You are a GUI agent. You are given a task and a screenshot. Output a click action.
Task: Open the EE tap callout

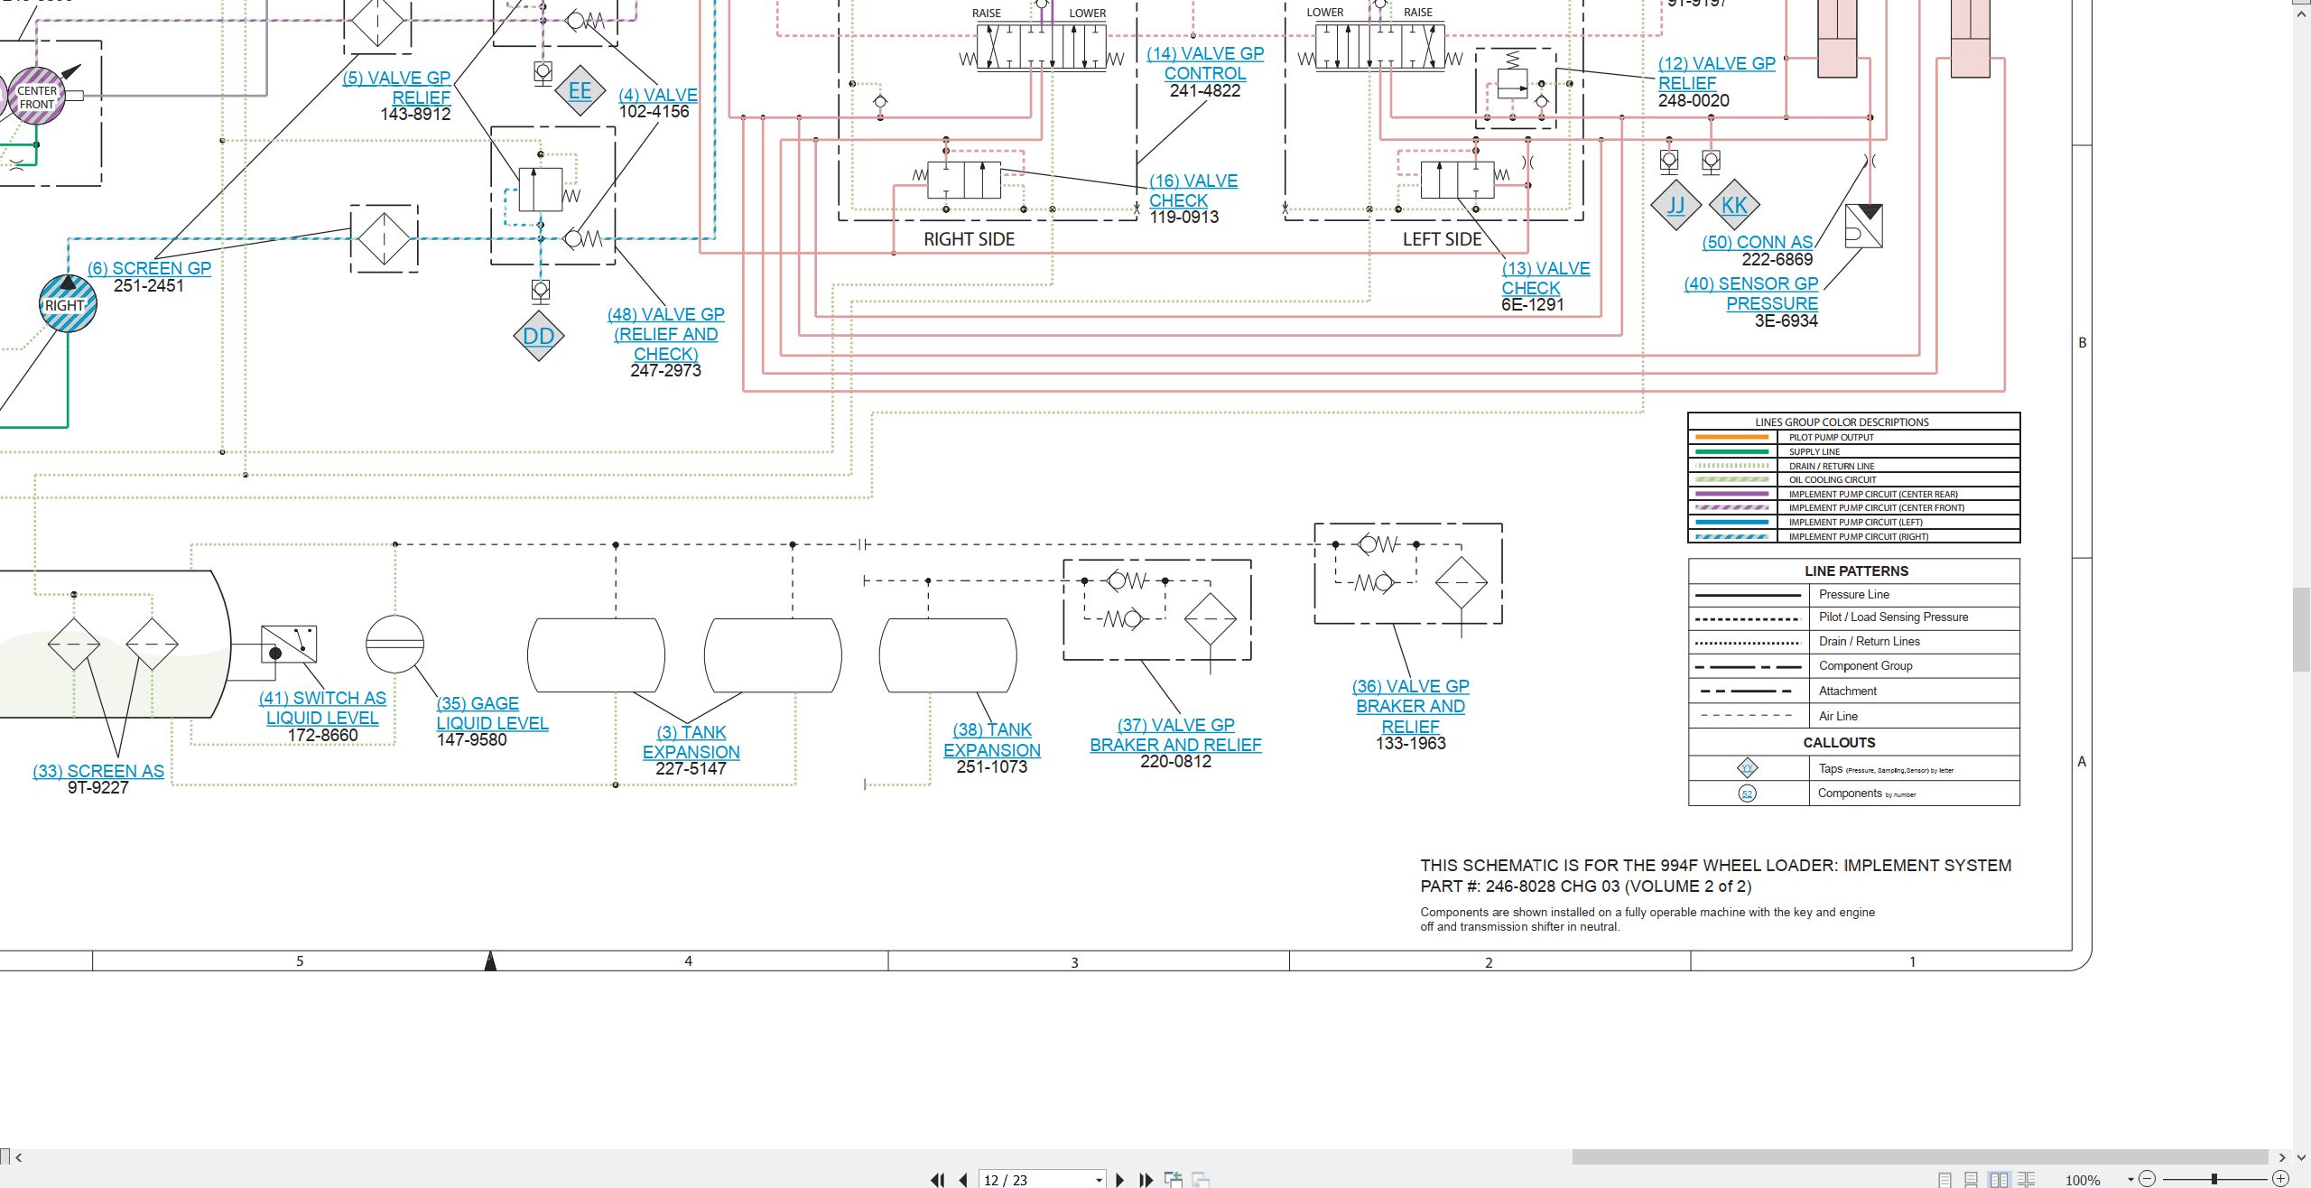pos(580,90)
